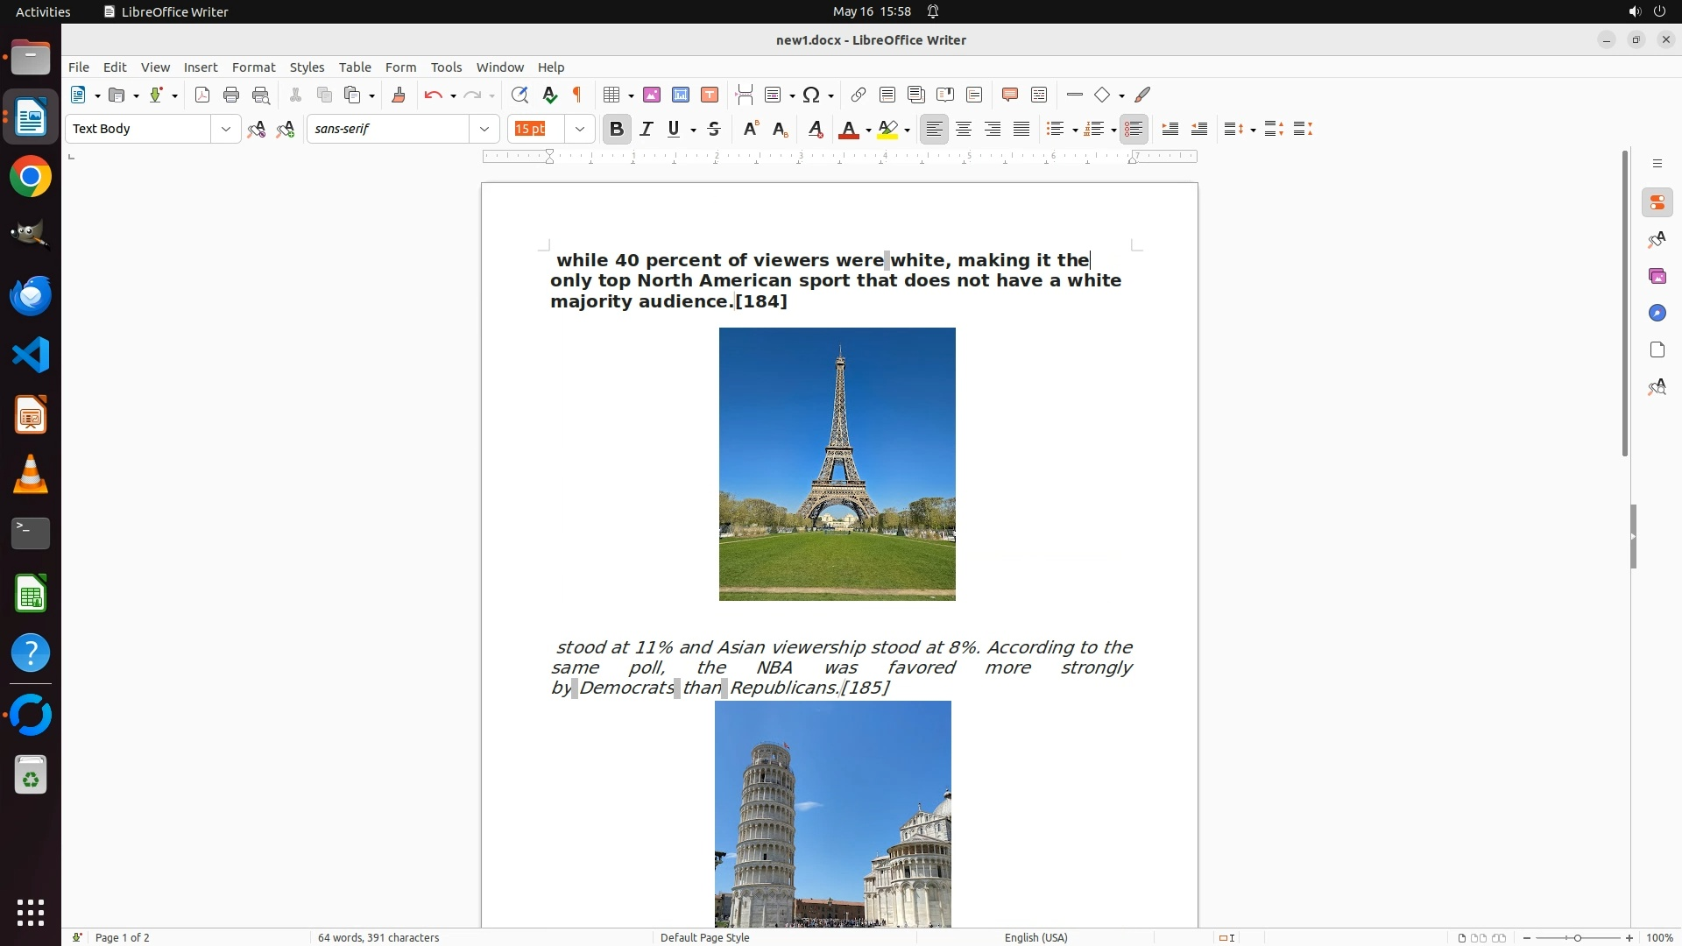
Task: Toggle formatting marks display
Action: click(577, 95)
